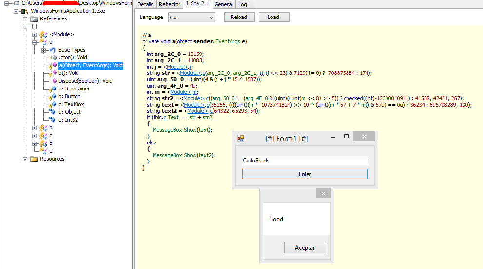Viewport: 483px width, 269px height.
Task: Click the Base Types arrow icon
Action: point(52,50)
